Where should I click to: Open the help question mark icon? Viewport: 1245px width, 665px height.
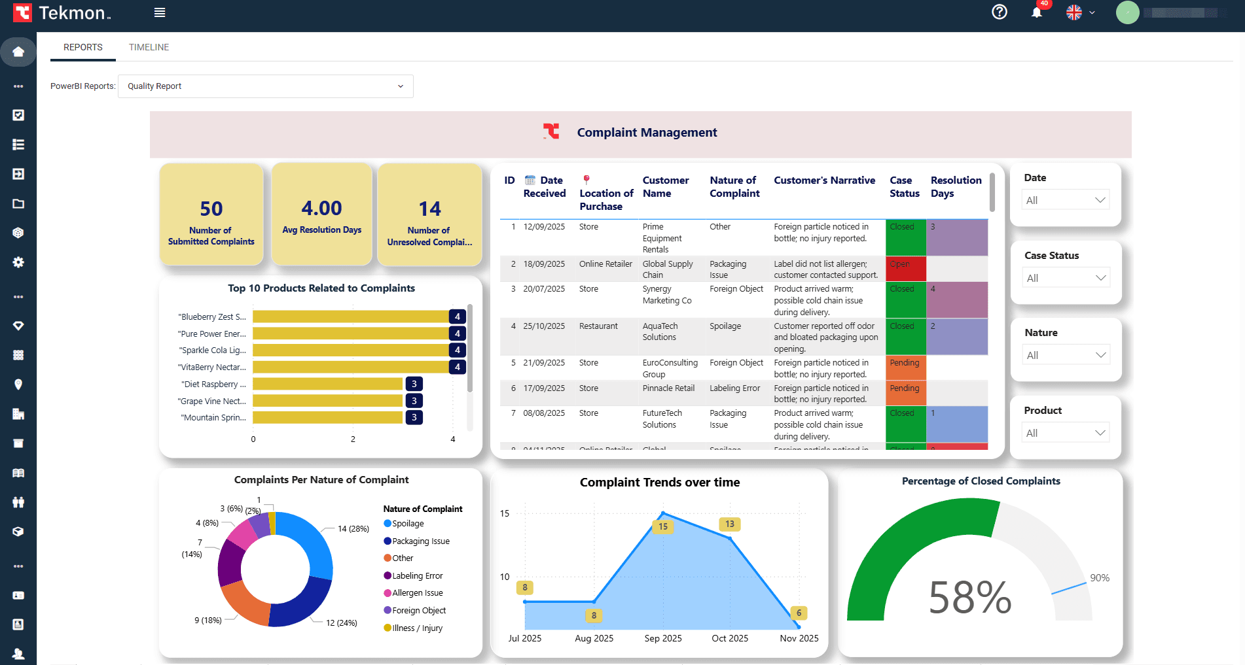[x=999, y=12]
